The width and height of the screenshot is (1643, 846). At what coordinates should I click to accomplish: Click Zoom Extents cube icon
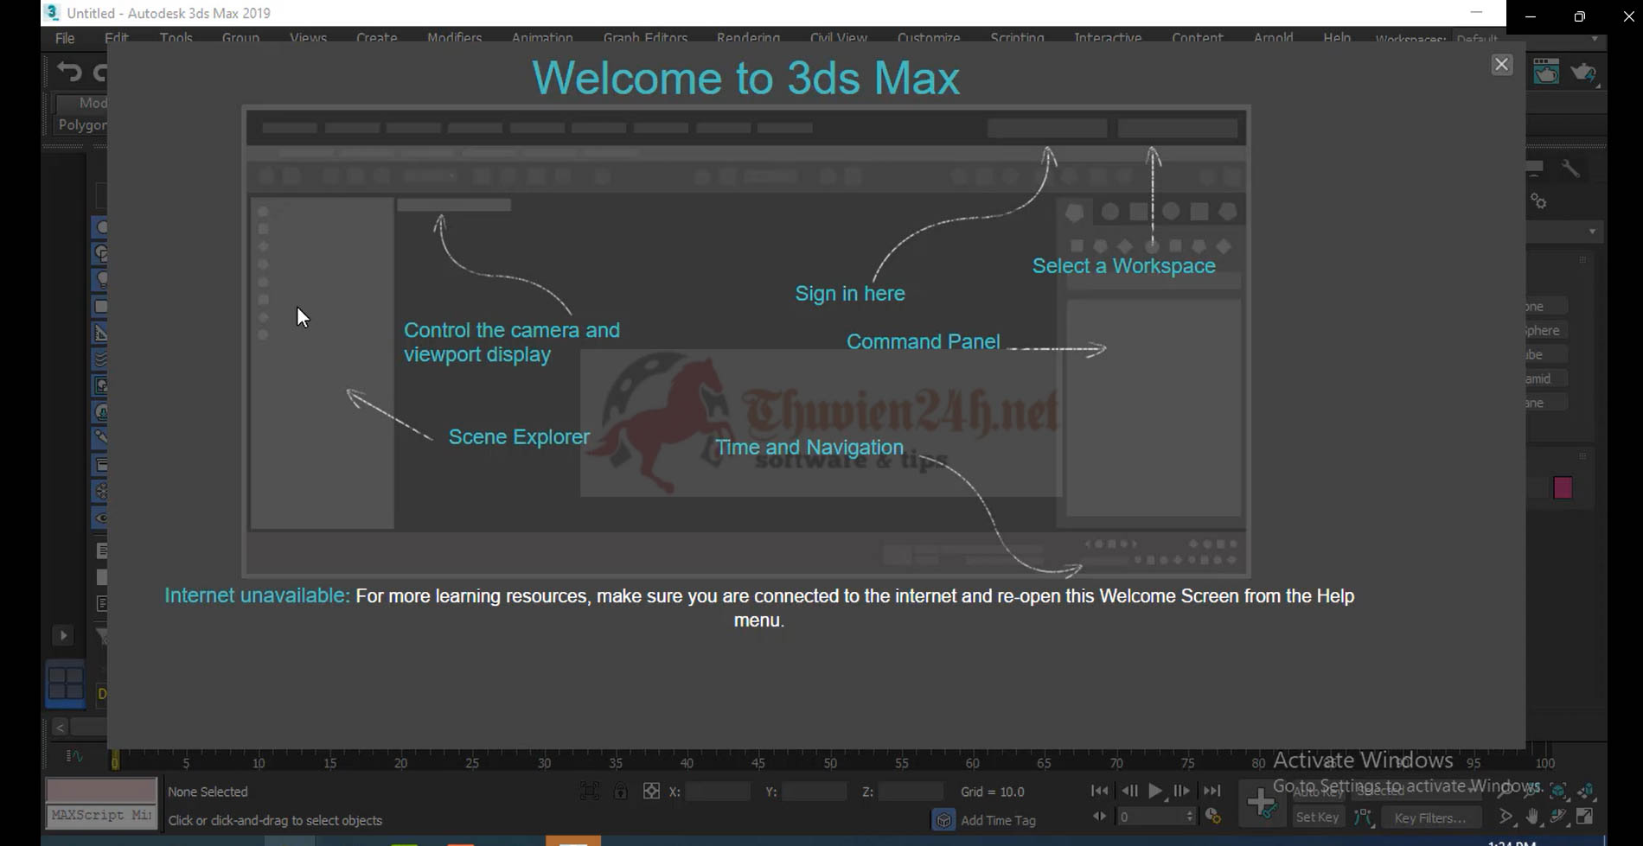pos(1558,791)
